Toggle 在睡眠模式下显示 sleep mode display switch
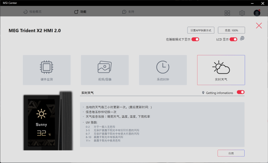This screenshot has width=268, height=163. tap(195, 40)
